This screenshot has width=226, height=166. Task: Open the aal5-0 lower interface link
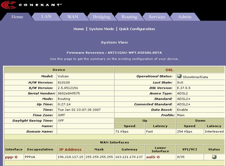(x=153, y=157)
